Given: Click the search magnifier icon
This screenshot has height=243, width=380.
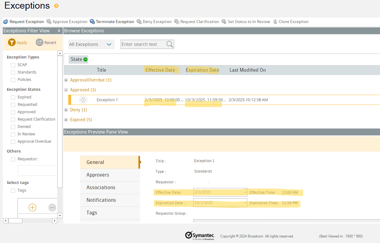Looking at the screenshot, I should (x=170, y=44).
